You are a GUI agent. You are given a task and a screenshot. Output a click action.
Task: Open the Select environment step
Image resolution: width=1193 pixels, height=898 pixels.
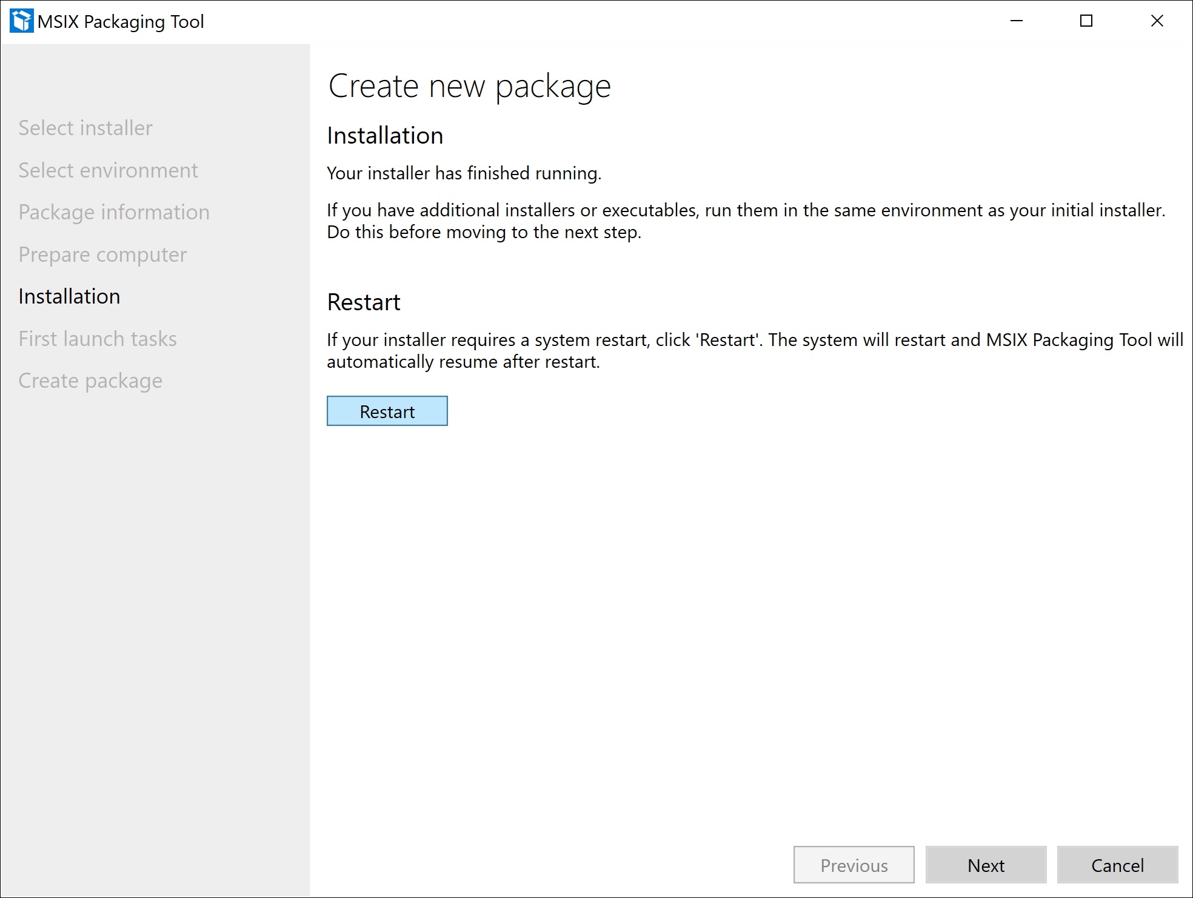[108, 170]
